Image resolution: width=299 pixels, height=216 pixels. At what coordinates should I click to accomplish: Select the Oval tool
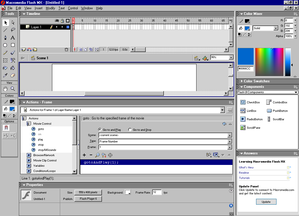[x=5, y=45]
